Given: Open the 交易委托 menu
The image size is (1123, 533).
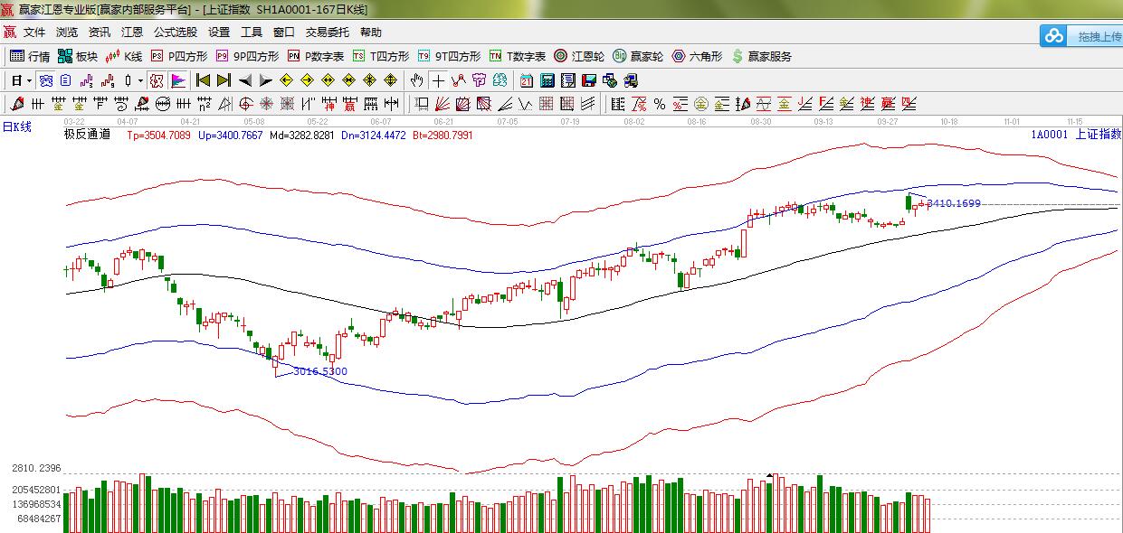Looking at the screenshot, I should (x=327, y=32).
